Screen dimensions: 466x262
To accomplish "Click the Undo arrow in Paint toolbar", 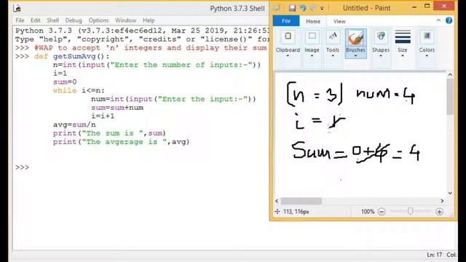I will (303, 8).
